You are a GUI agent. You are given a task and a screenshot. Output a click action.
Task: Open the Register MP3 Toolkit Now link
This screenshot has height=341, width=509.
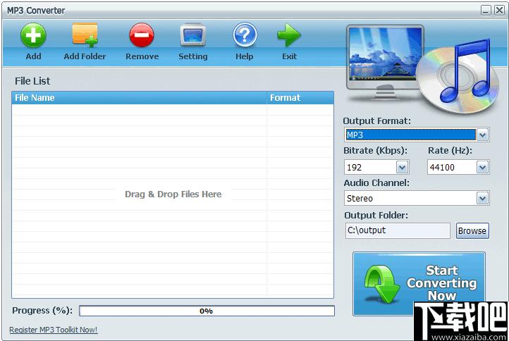point(54,330)
